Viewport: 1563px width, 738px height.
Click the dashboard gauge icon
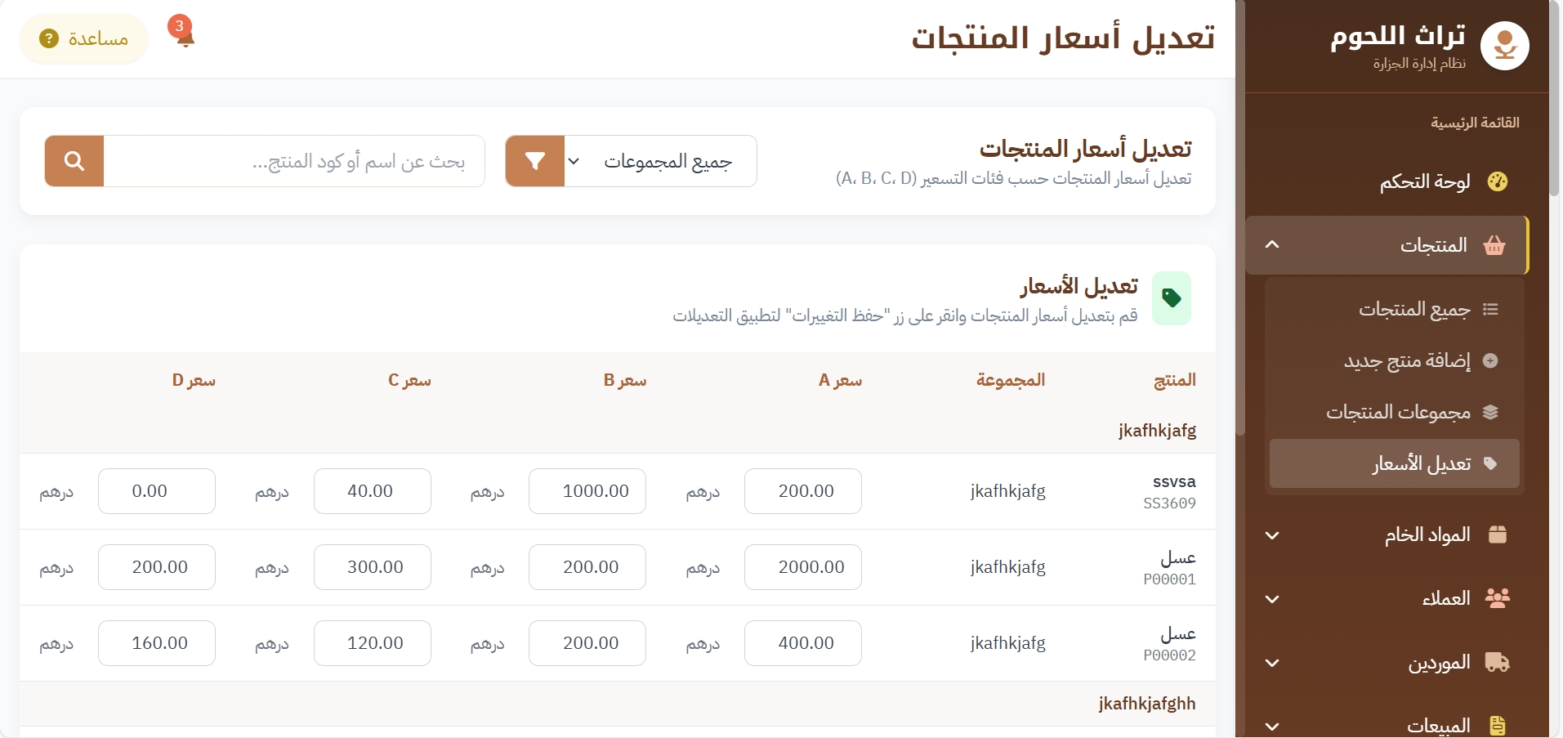coord(1497,181)
